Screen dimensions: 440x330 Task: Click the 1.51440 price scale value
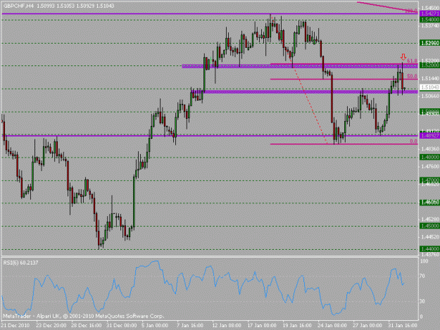point(430,79)
